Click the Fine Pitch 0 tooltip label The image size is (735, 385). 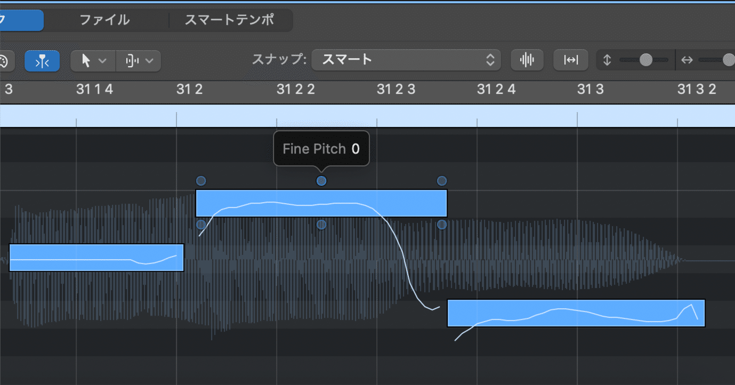(321, 149)
